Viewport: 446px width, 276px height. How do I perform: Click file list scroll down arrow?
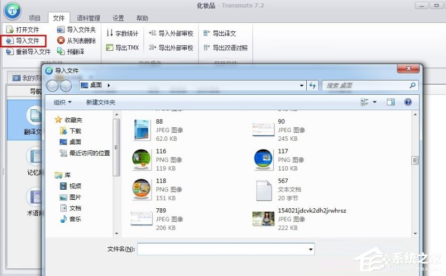[415, 233]
